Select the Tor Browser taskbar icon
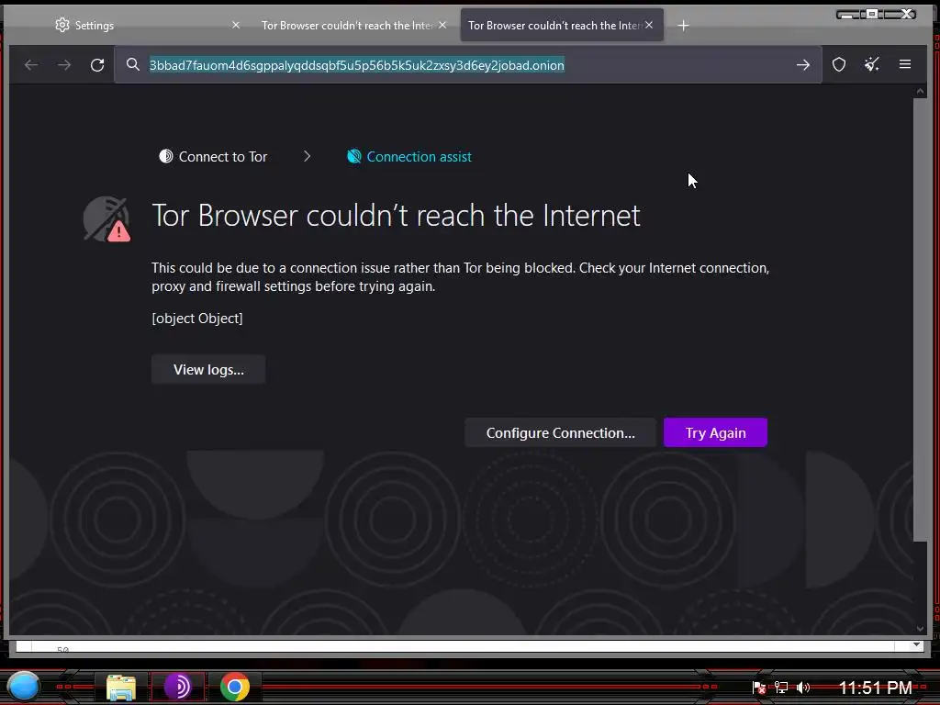Viewport: 940px width, 705px height. point(177,687)
